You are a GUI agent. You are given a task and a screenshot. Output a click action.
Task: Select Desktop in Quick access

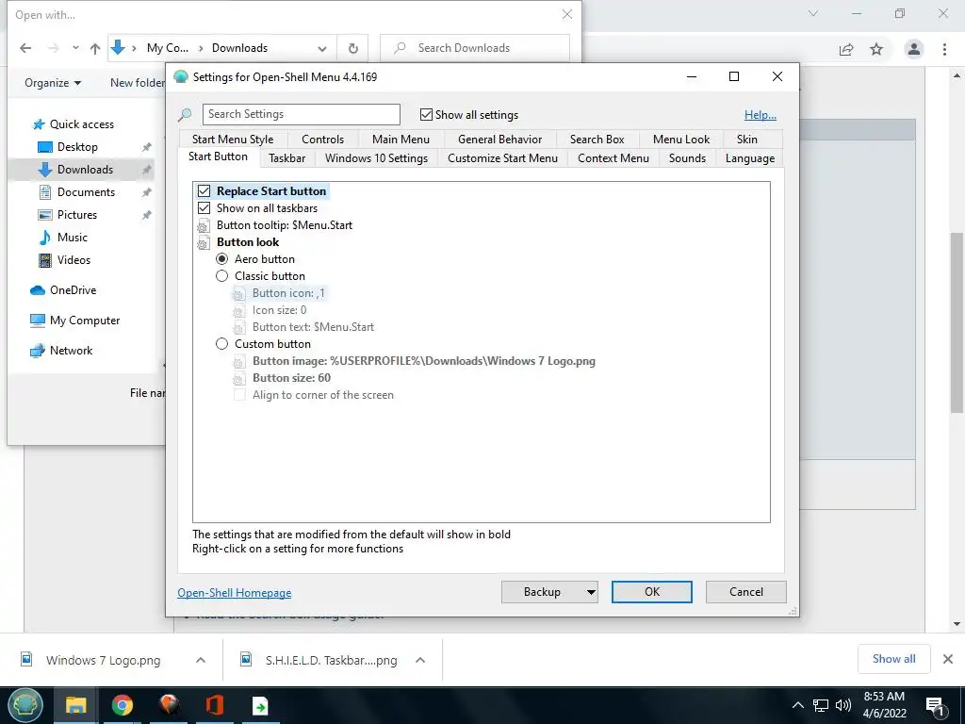point(77,147)
